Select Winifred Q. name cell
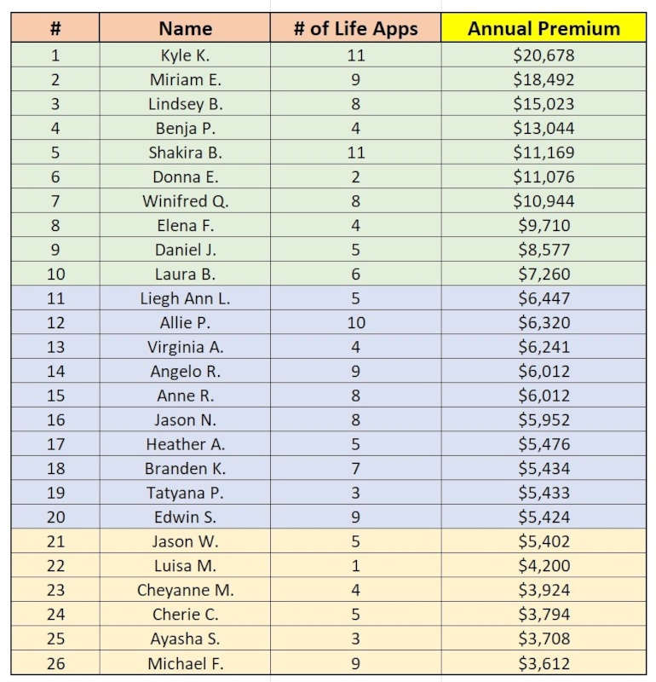The image size is (656, 682). [x=185, y=201]
